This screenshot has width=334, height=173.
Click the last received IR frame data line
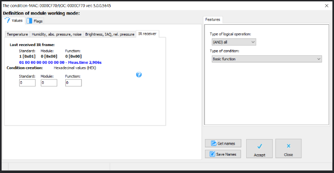pos(60,63)
